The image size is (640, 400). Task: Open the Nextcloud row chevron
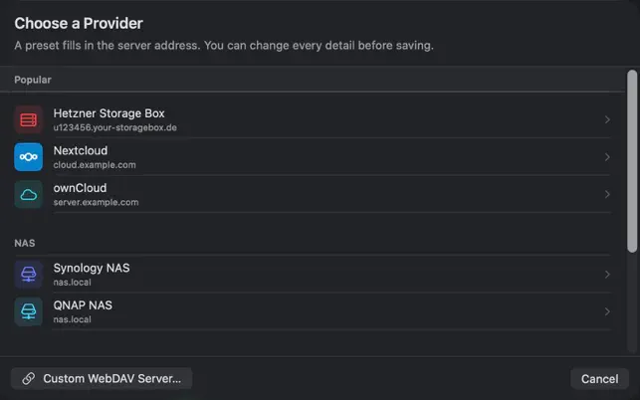click(607, 157)
